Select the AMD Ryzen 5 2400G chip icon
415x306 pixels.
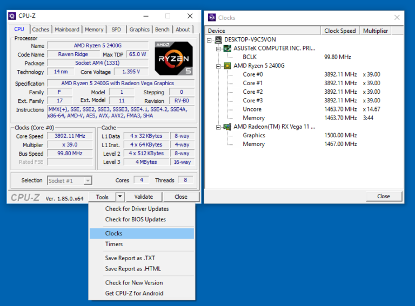pyautogui.click(x=227, y=66)
